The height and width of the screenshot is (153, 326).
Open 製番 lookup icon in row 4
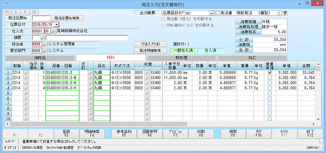26,88
